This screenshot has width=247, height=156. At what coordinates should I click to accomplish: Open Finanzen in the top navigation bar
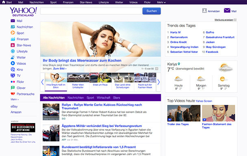(68, 2)
